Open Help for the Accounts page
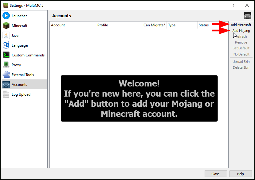 coord(241,174)
